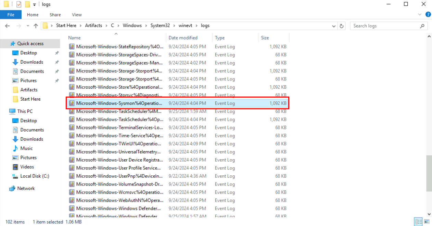Open the Start Here folder in sidebar

[x=30, y=99]
